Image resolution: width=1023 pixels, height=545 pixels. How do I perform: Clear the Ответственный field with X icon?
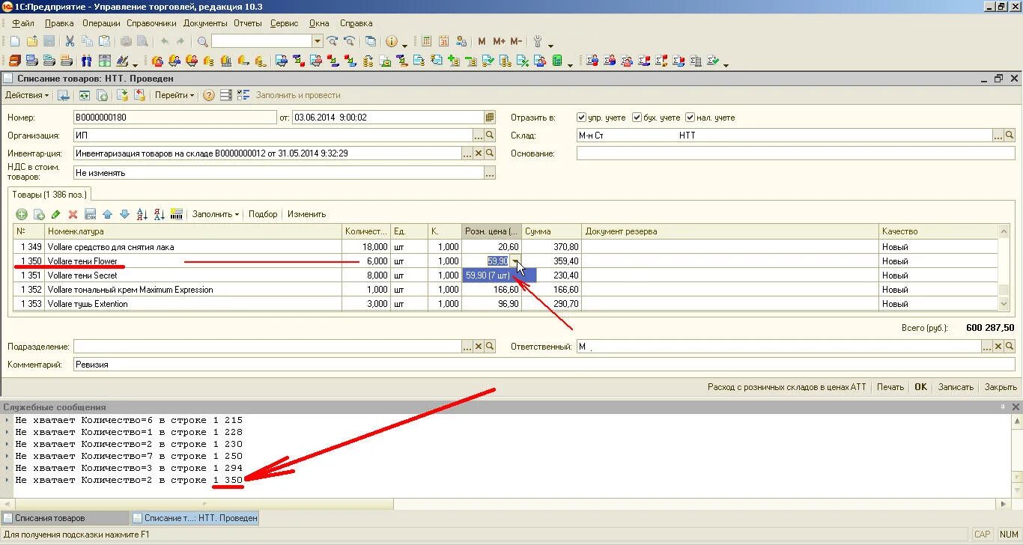pos(998,347)
